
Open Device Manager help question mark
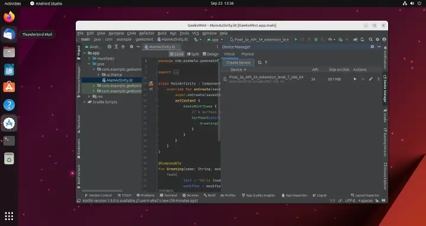266,63
